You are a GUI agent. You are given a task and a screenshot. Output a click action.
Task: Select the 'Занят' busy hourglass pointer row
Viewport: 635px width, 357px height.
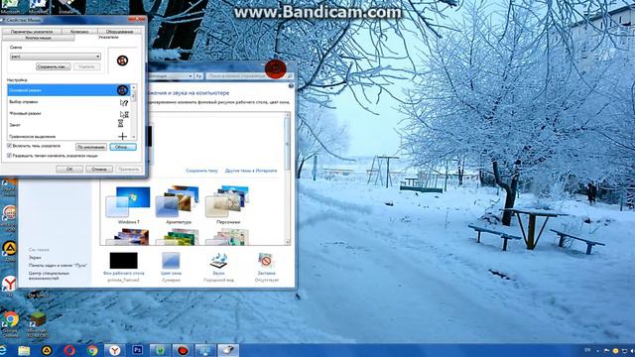pos(68,125)
